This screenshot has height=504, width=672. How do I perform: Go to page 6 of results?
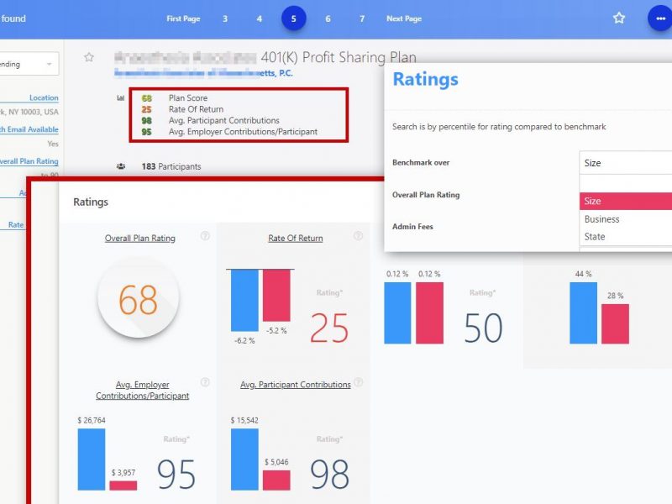[x=328, y=18]
